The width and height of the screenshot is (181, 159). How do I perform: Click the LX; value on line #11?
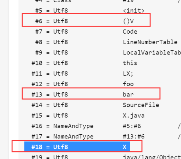128,73
